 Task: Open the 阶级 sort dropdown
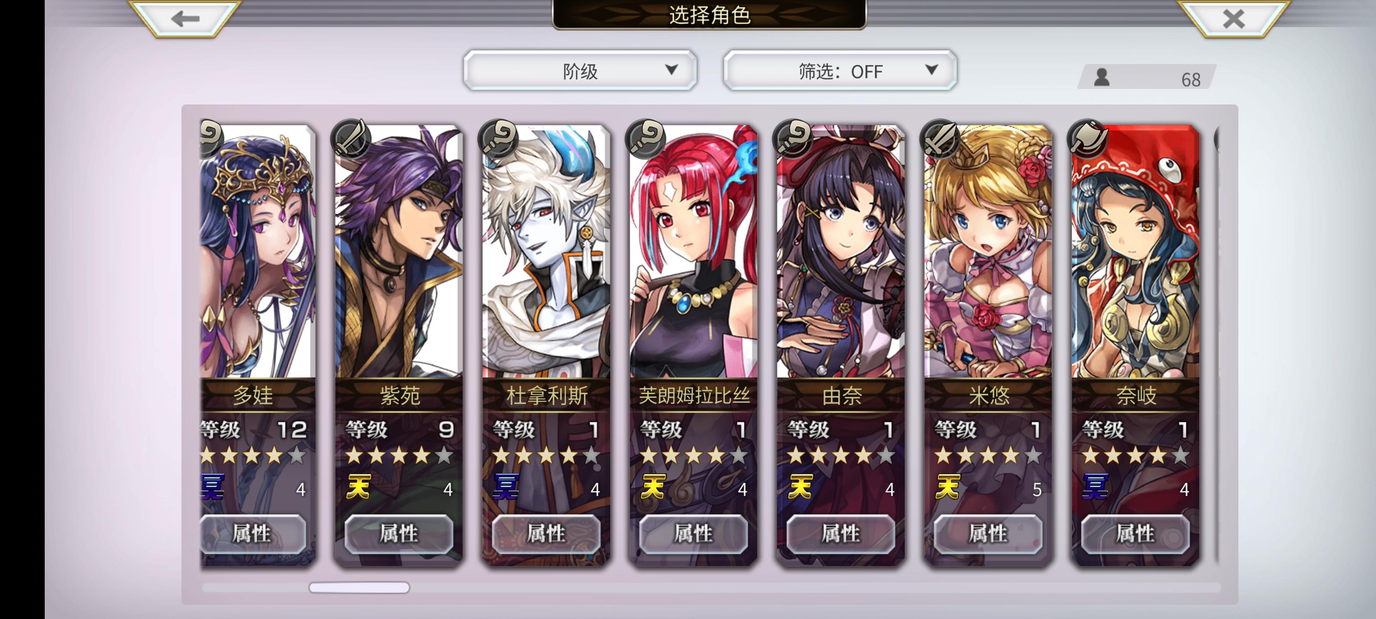tap(580, 70)
